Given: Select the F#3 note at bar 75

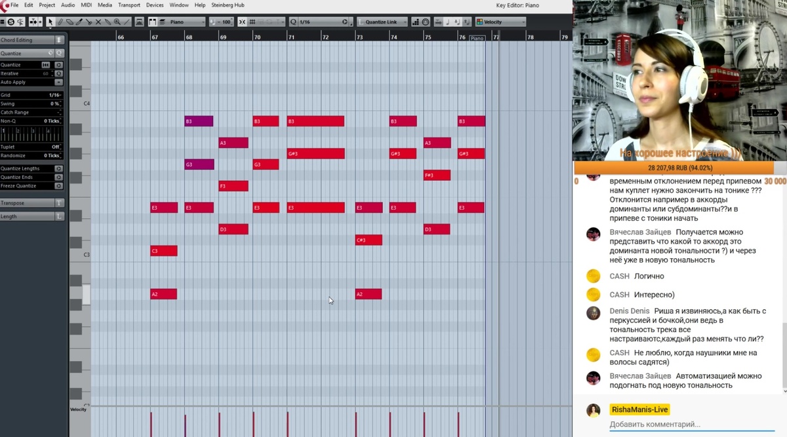Looking at the screenshot, I should (437, 175).
